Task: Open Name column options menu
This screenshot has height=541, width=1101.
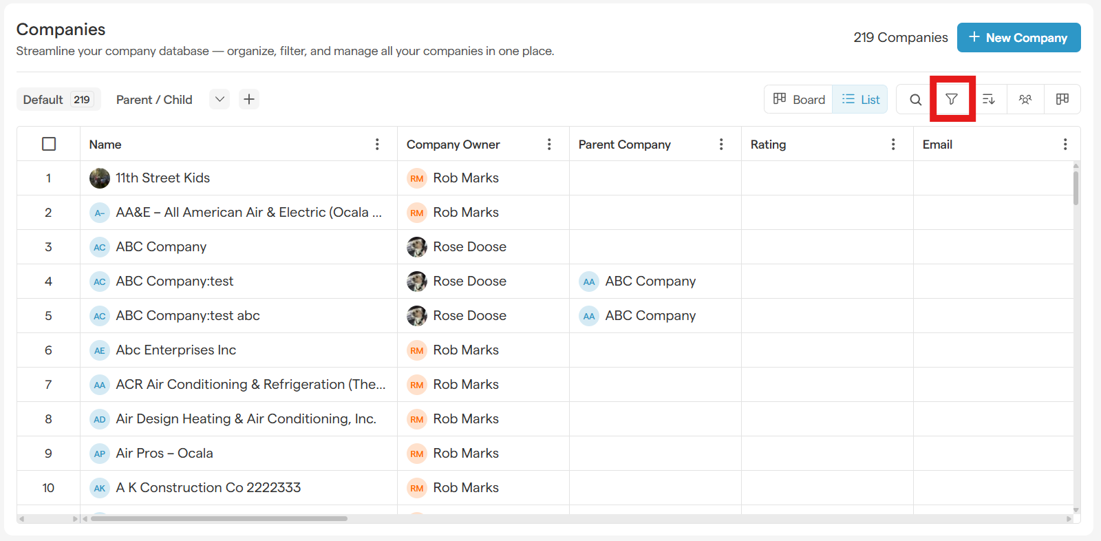Action: (x=377, y=145)
